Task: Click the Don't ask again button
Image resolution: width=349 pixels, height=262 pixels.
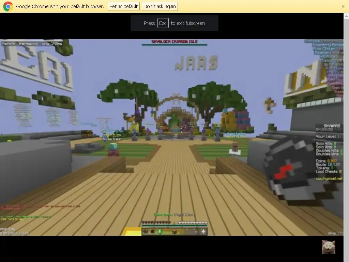Action: coord(160,6)
